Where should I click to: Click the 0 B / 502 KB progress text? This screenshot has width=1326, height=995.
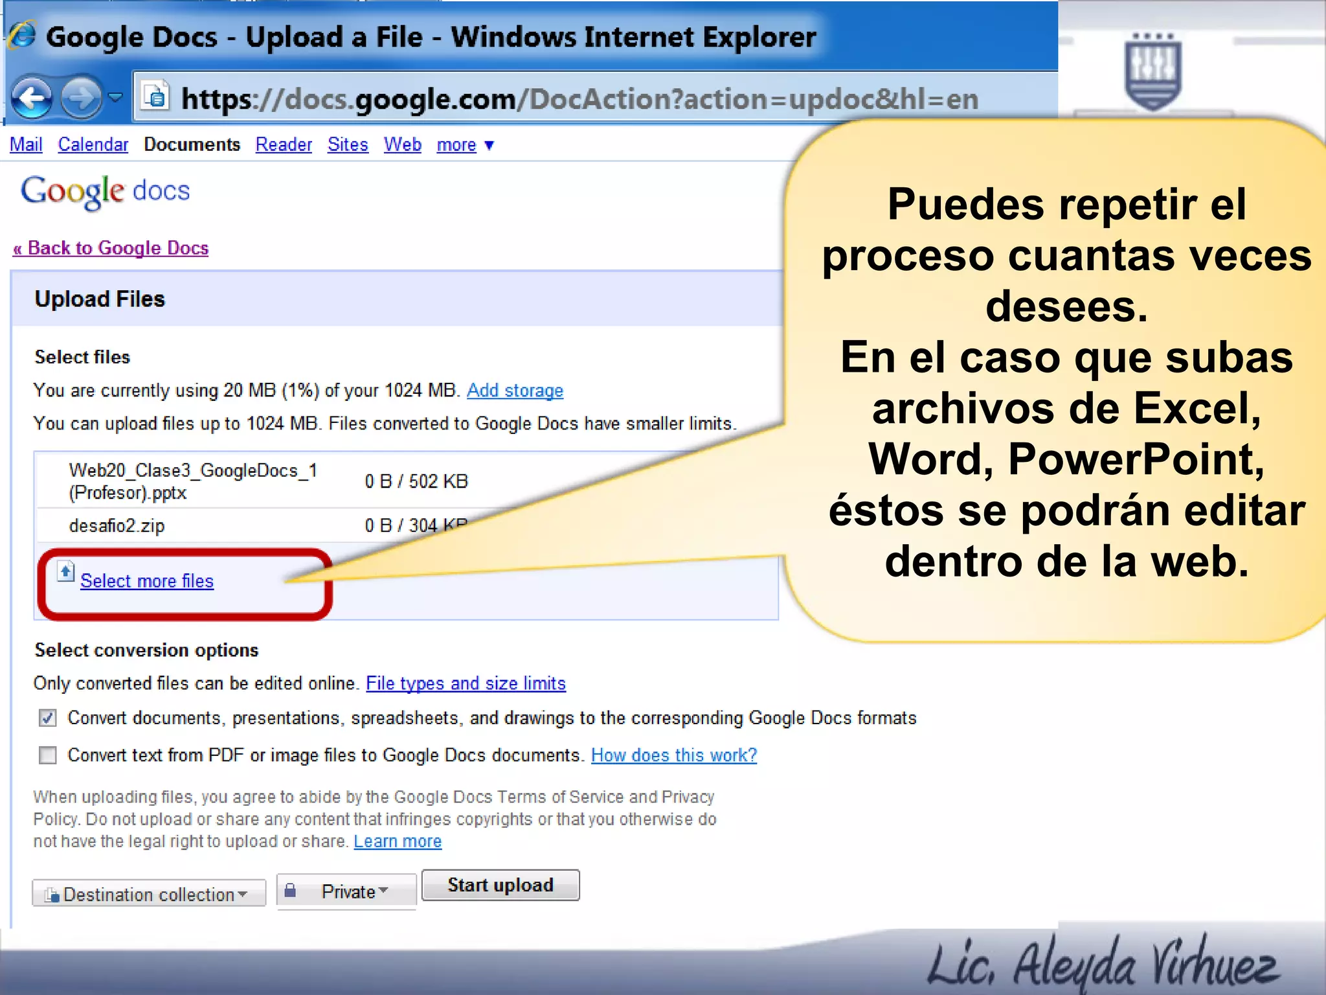(416, 481)
